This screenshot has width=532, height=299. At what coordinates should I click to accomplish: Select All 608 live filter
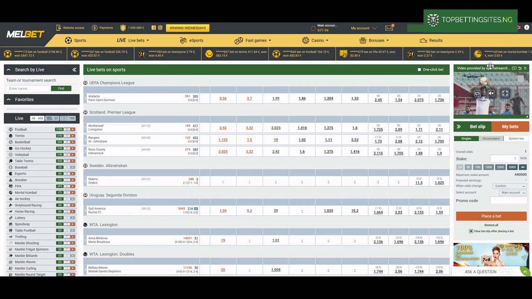tap(37, 118)
